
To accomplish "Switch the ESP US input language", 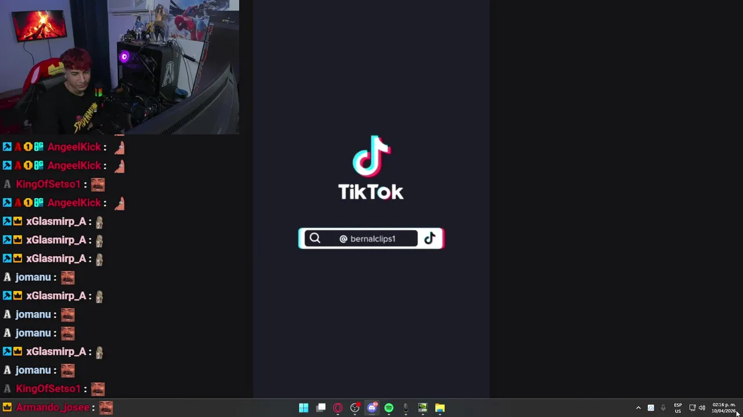I will (678, 408).
